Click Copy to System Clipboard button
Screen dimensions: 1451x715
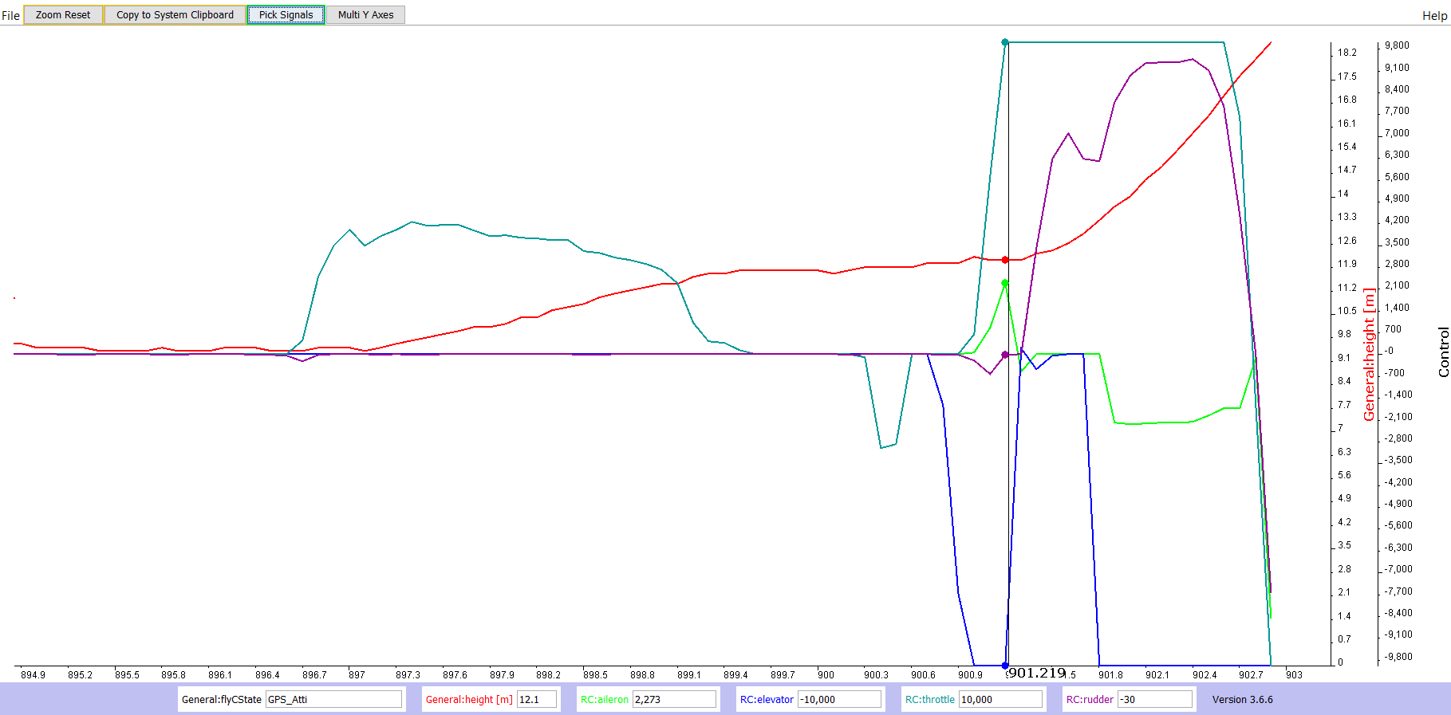(x=175, y=14)
